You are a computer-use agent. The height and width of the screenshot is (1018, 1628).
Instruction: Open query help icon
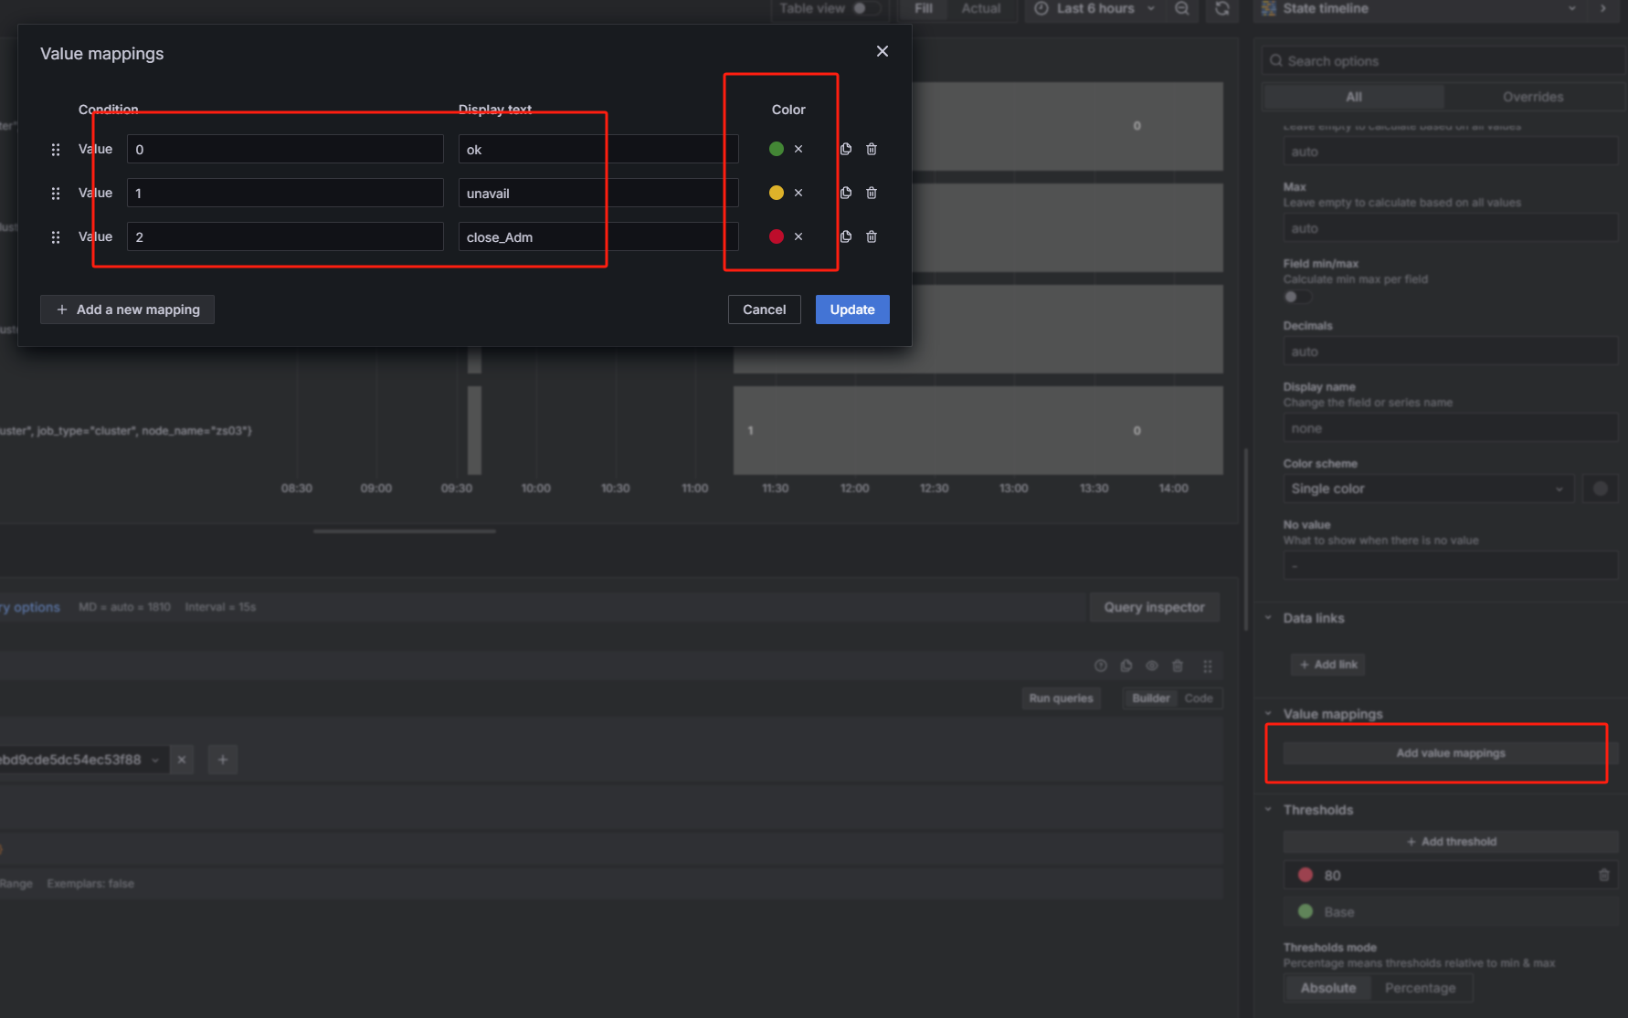coord(1101,666)
